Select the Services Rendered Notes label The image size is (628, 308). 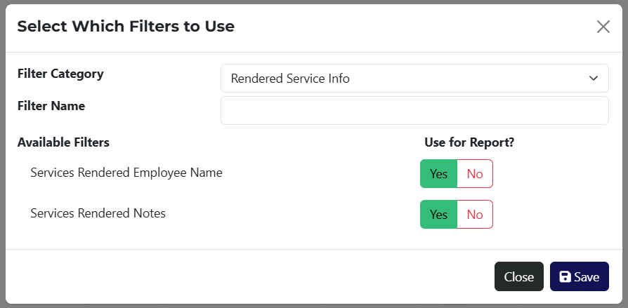tap(98, 213)
